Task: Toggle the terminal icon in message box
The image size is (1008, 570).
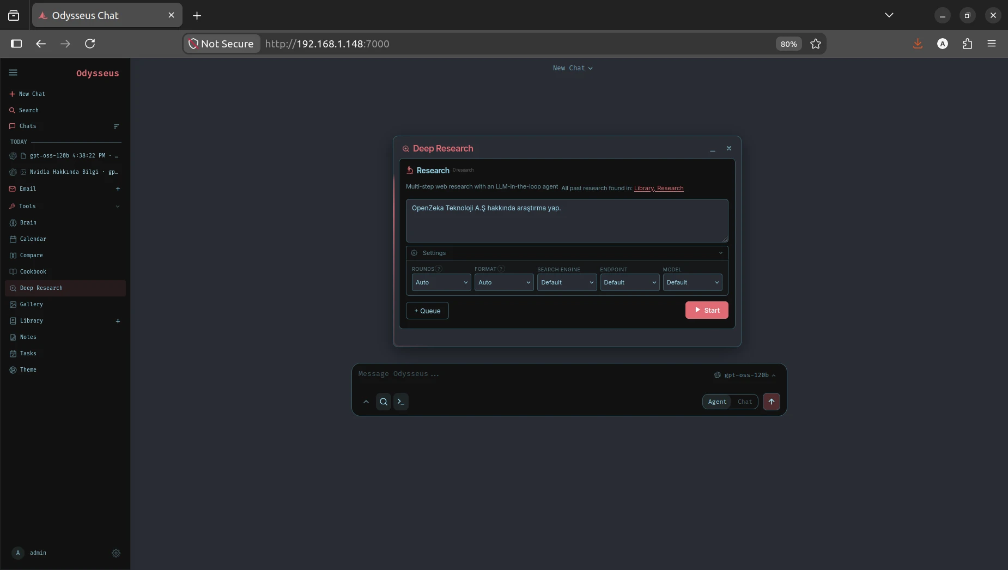Action: coord(401,402)
